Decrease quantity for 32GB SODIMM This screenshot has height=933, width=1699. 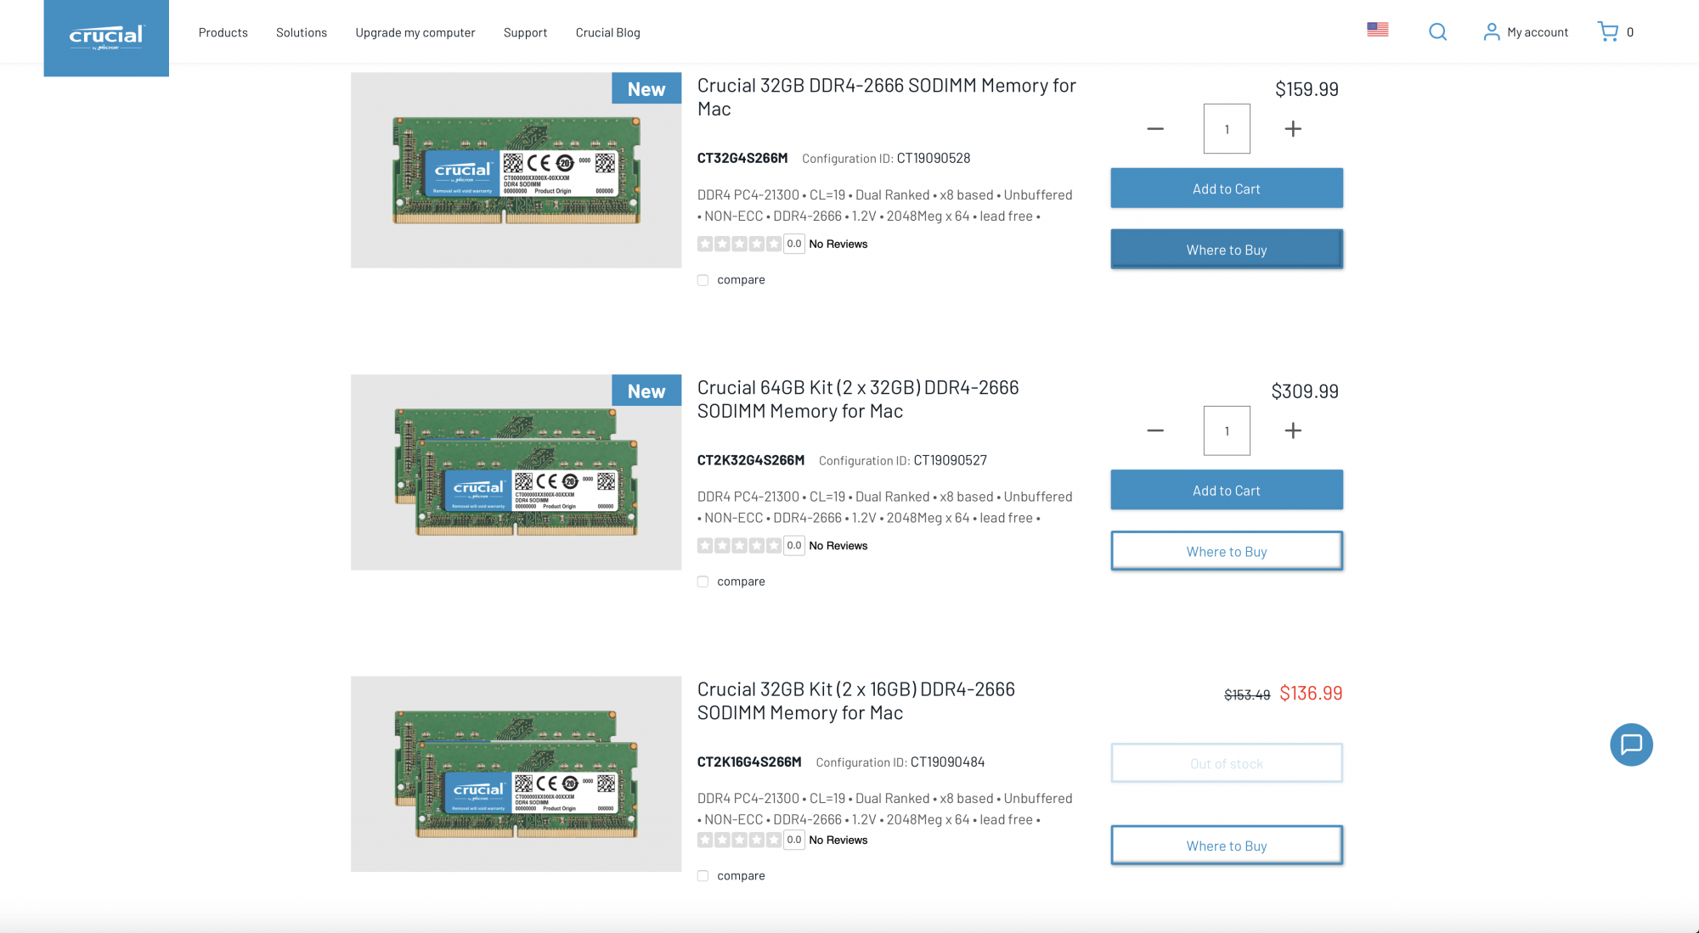(1155, 129)
